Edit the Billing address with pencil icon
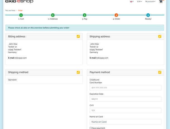The image size is (170, 129). coord(78,36)
